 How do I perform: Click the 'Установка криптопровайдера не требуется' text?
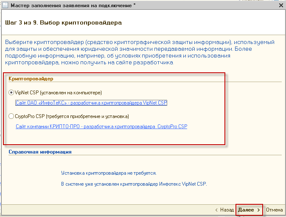[109, 173]
